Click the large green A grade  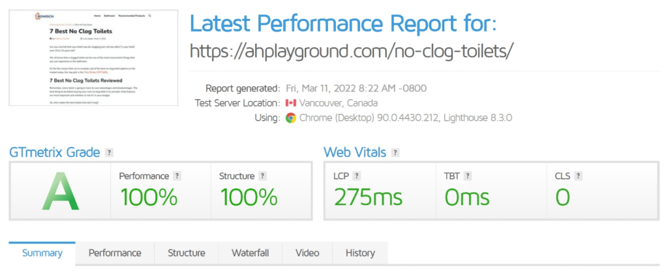pyautogui.click(x=60, y=195)
